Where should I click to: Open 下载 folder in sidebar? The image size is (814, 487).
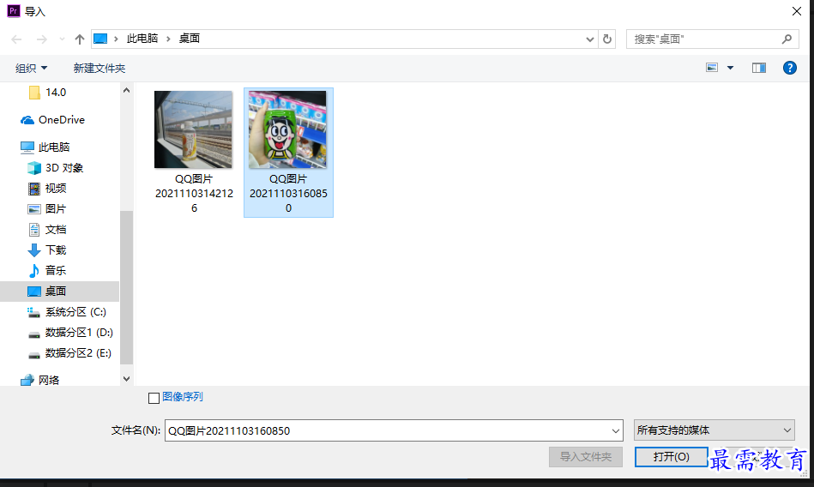tap(55, 250)
